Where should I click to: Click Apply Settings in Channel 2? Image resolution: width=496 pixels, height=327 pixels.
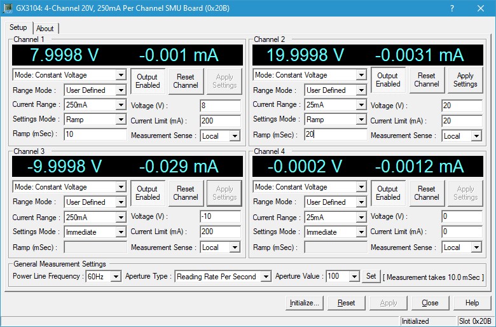pos(465,80)
